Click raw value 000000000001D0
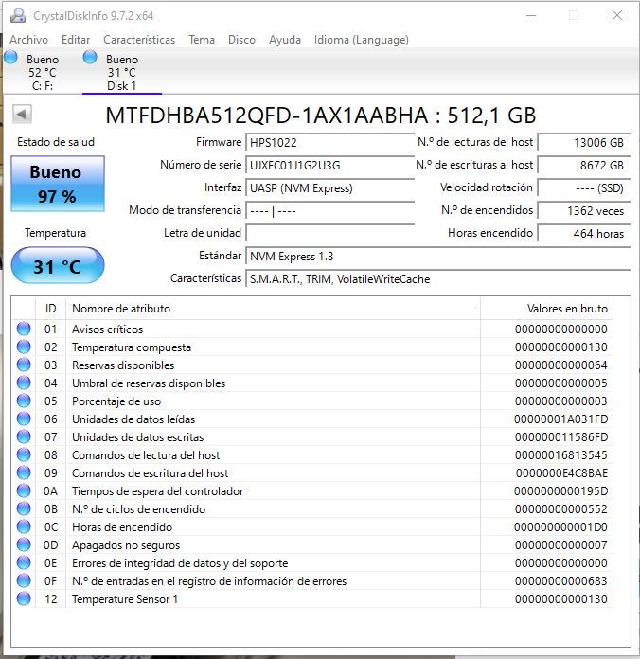The width and height of the screenshot is (640, 659). [x=561, y=527]
